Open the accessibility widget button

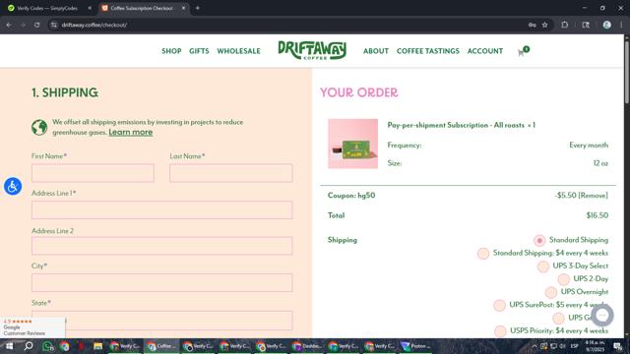[13, 187]
